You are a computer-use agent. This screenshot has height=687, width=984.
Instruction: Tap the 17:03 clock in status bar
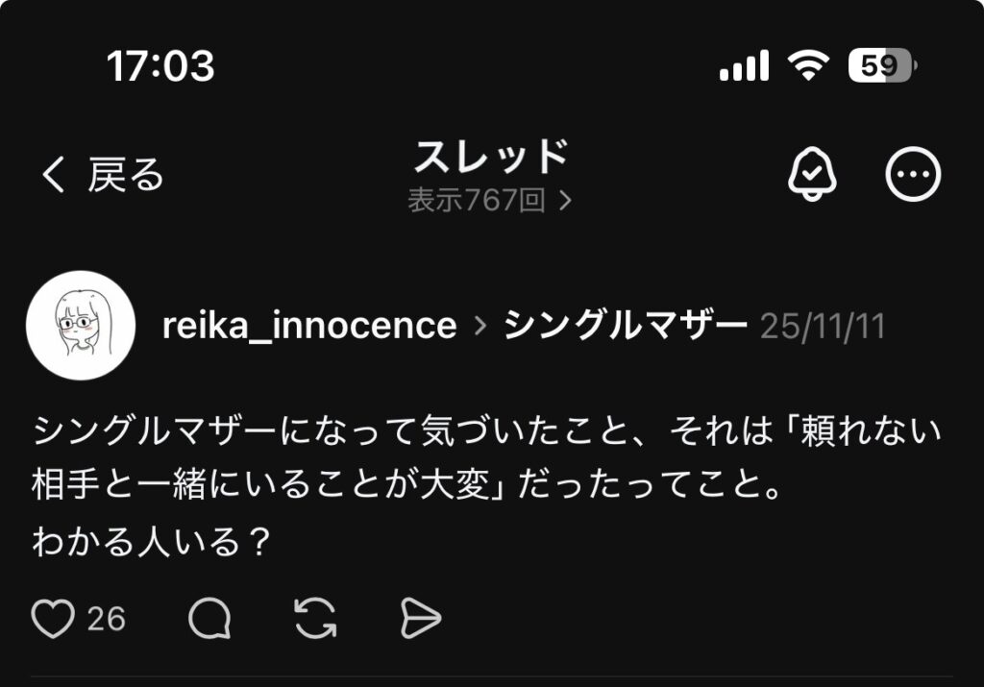tap(160, 66)
